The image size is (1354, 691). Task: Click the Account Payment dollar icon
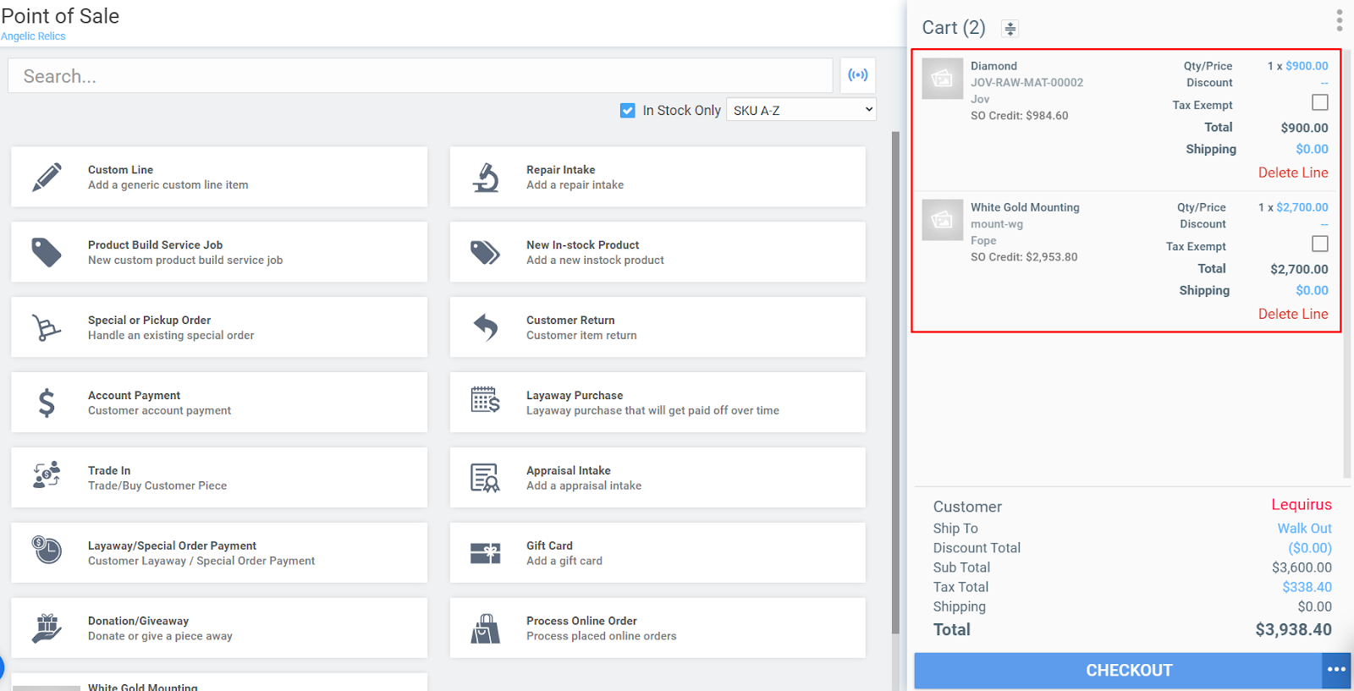click(x=47, y=403)
